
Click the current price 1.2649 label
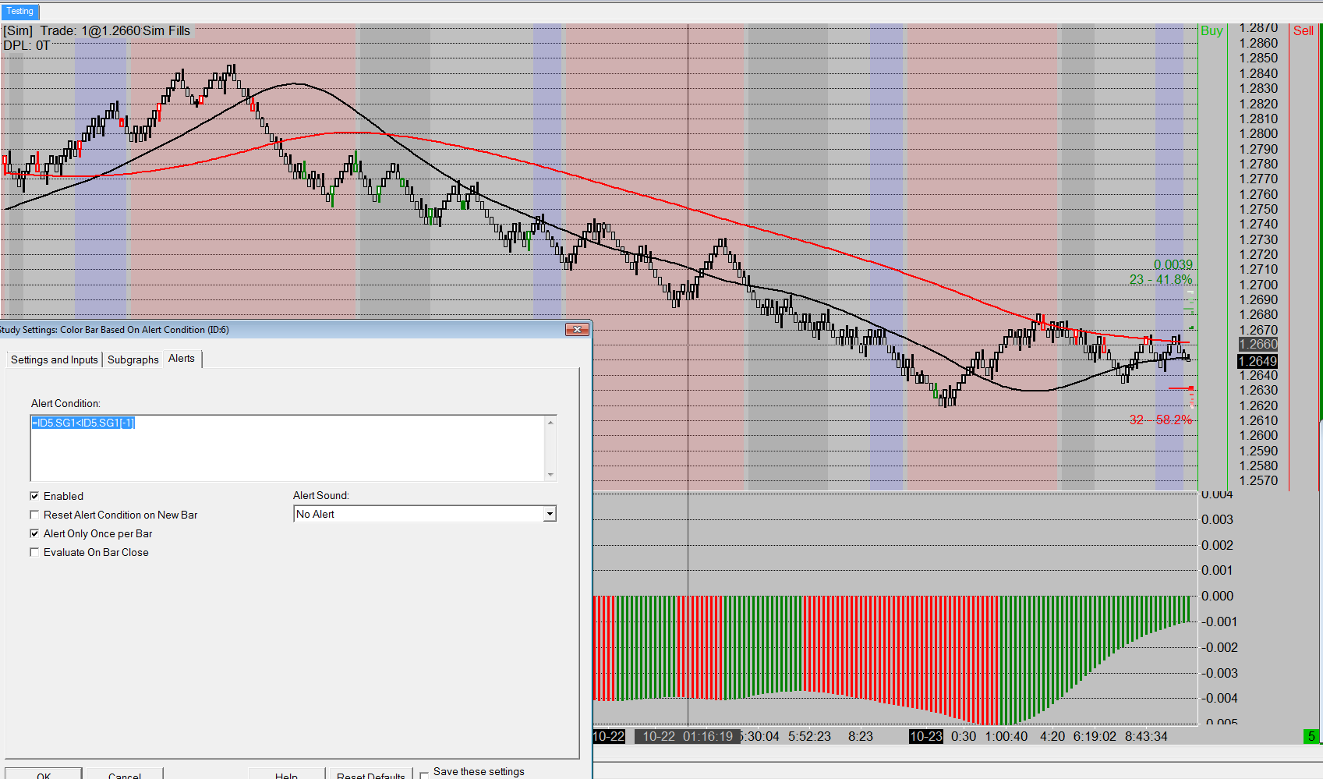coord(1258,361)
